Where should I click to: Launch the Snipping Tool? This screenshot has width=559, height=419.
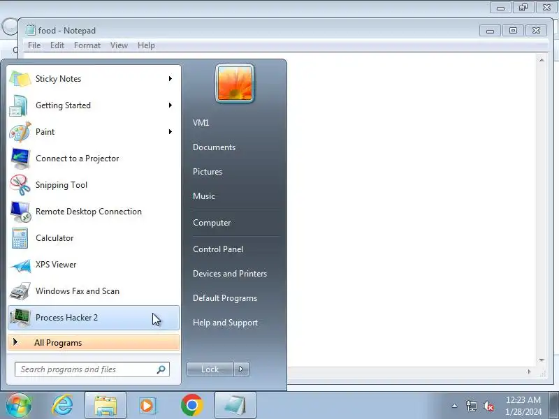(94, 185)
